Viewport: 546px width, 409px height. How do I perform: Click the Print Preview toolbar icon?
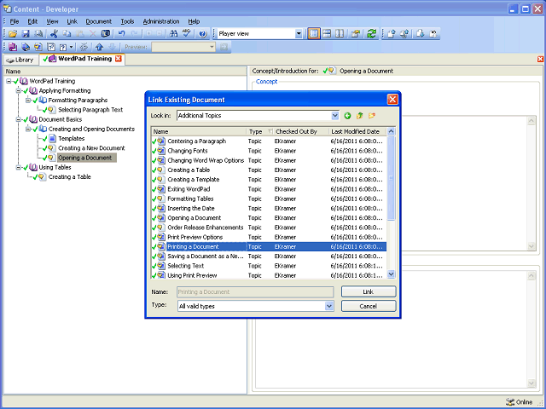(x=38, y=33)
